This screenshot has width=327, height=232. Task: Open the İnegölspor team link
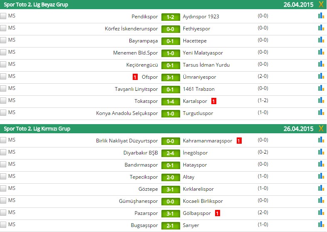tap(195, 153)
